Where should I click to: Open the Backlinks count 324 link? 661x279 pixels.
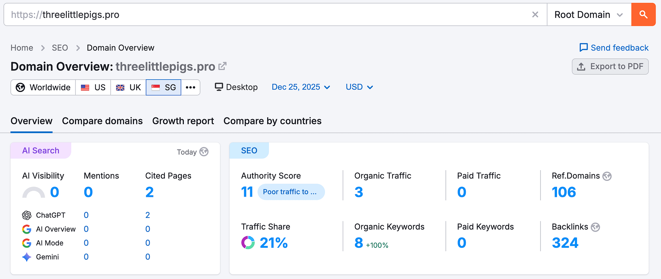(x=565, y=243)
